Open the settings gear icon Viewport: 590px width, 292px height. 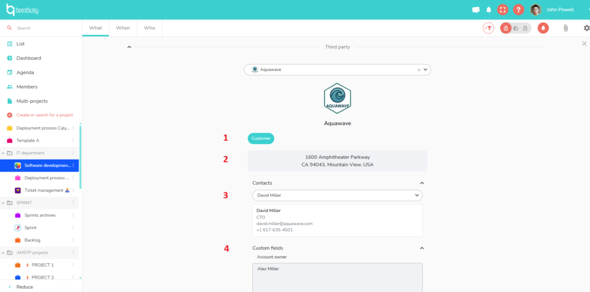coord(587,28)
